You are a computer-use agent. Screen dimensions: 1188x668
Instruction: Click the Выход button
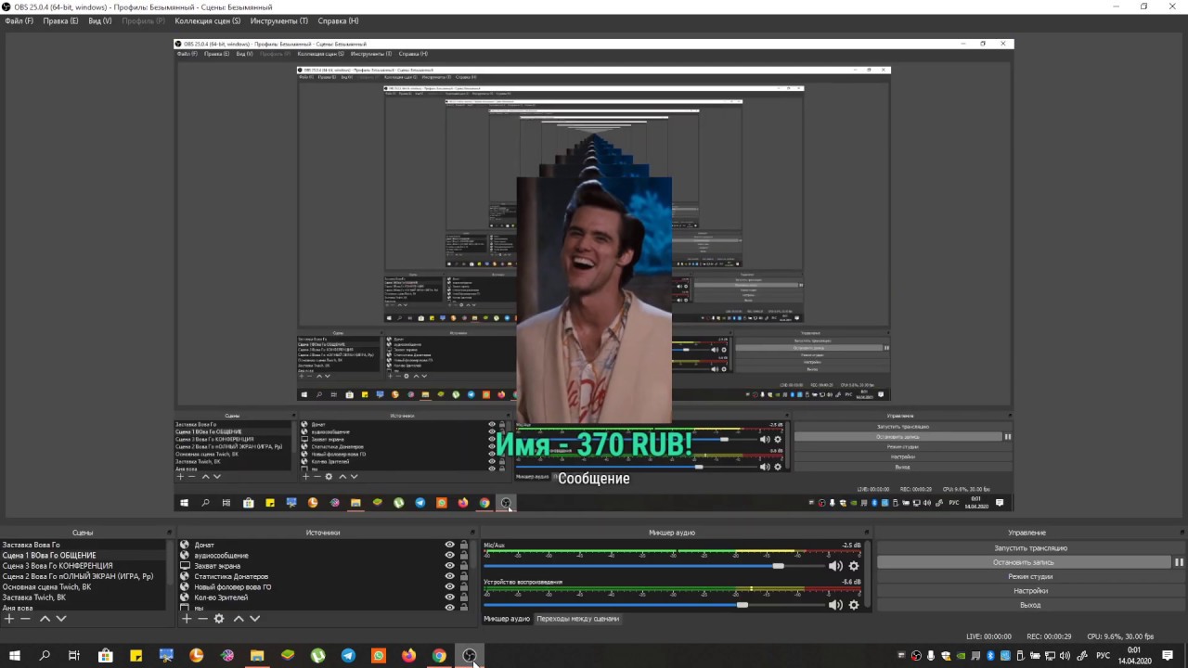point(1030,605)
